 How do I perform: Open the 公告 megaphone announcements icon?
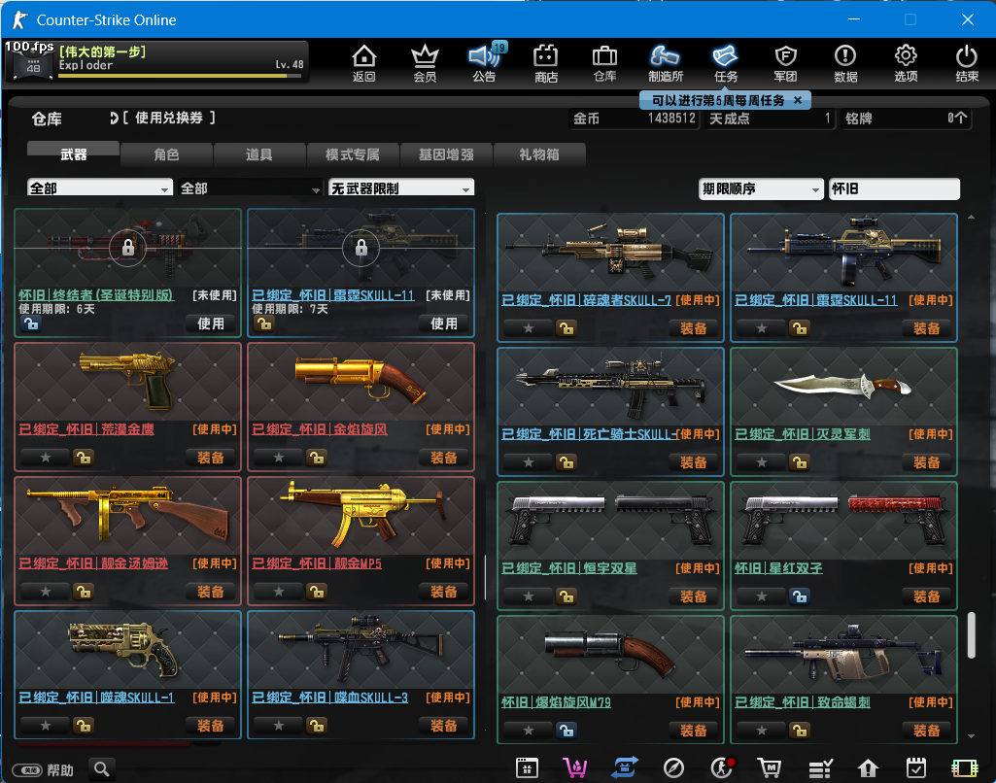click(485, 63)
